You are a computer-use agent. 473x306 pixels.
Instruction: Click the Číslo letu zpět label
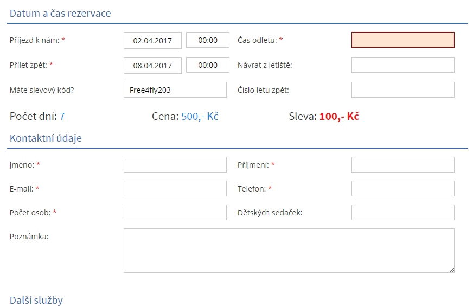263,90
